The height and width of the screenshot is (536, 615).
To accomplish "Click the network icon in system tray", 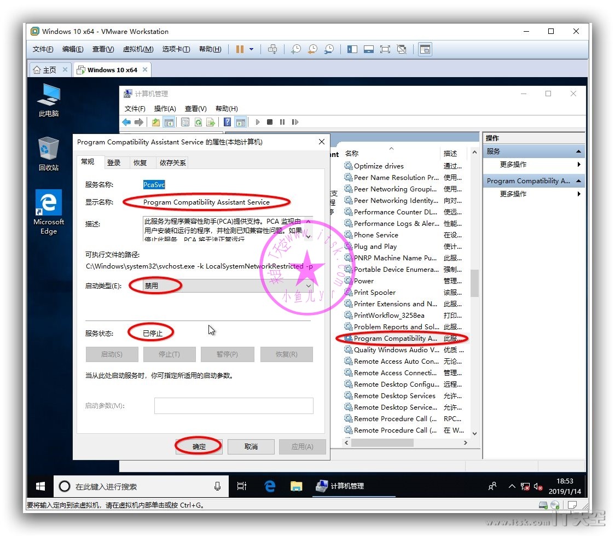I will [x=525, y=487].
